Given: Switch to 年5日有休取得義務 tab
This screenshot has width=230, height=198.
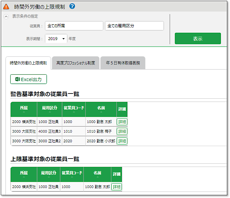Looking at the screenshot, I should click(x=123, y=63).
